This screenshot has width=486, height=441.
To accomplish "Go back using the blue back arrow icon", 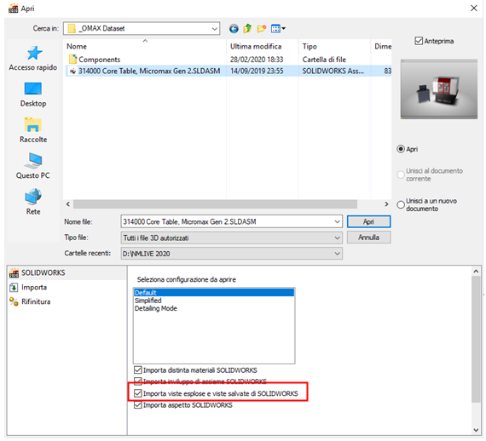I will coord(234,29).
